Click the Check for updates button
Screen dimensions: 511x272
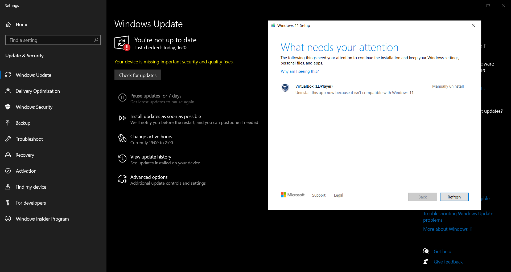[x=138, y=75]
